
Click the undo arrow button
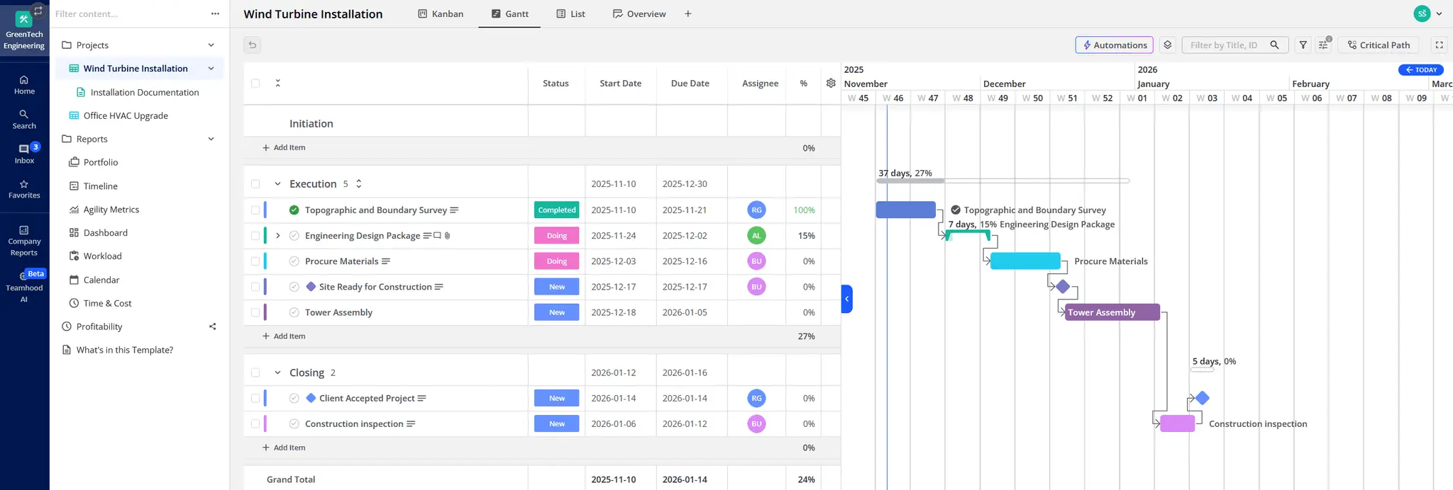(x=252, y=45)
